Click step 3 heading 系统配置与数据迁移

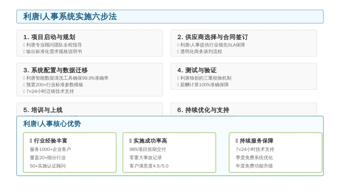(x=55, y=70)
